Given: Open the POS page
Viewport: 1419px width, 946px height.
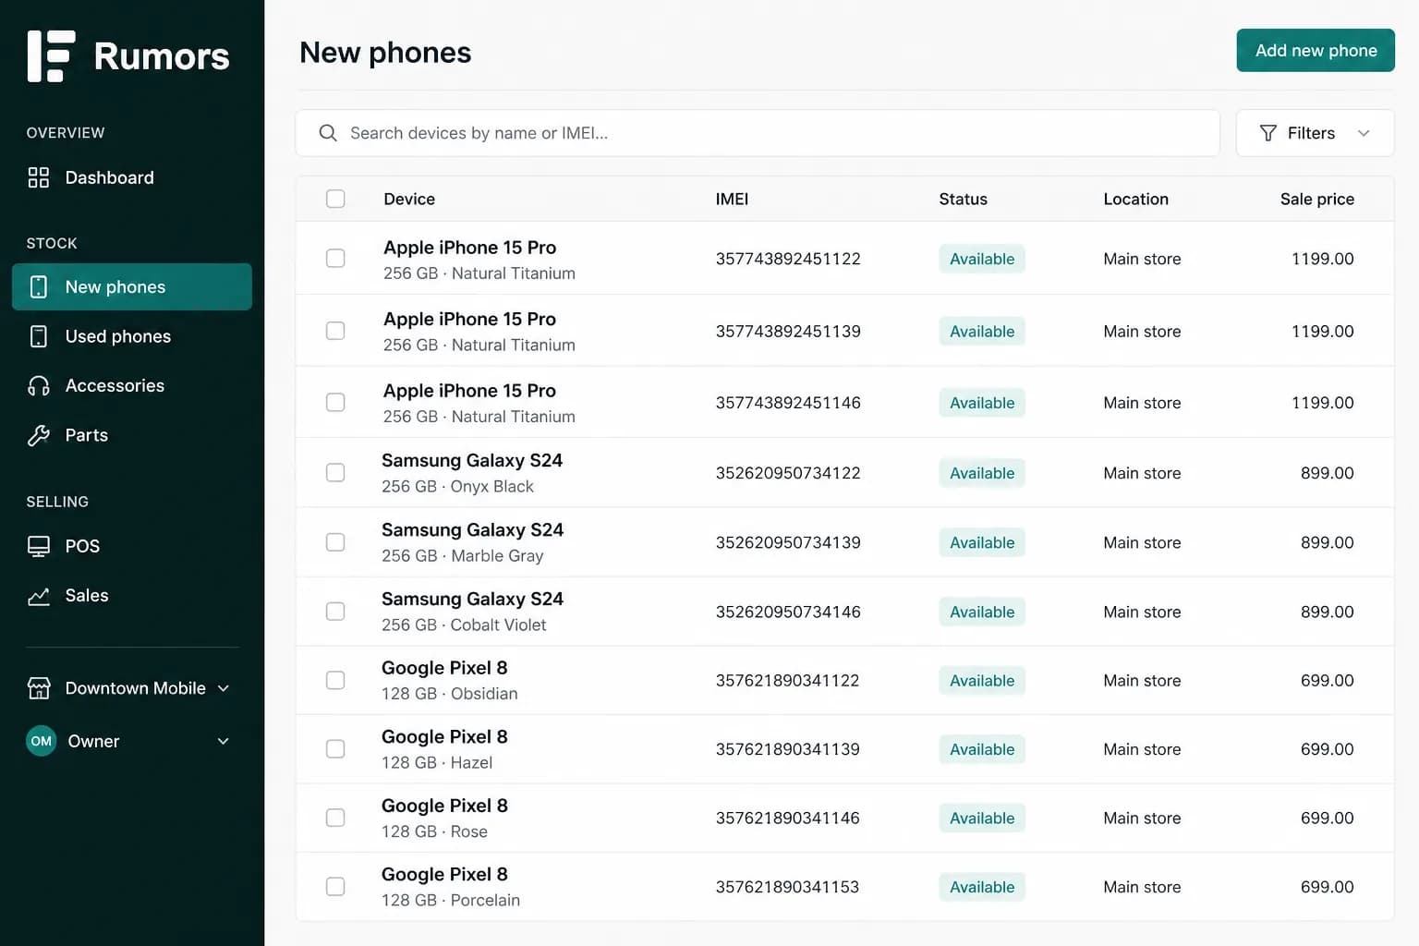Looking at the screenshot, I should coord(132,546).
